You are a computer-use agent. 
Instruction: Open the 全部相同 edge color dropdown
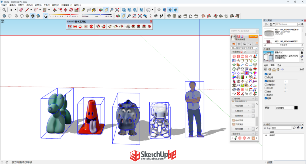point(284,108)
